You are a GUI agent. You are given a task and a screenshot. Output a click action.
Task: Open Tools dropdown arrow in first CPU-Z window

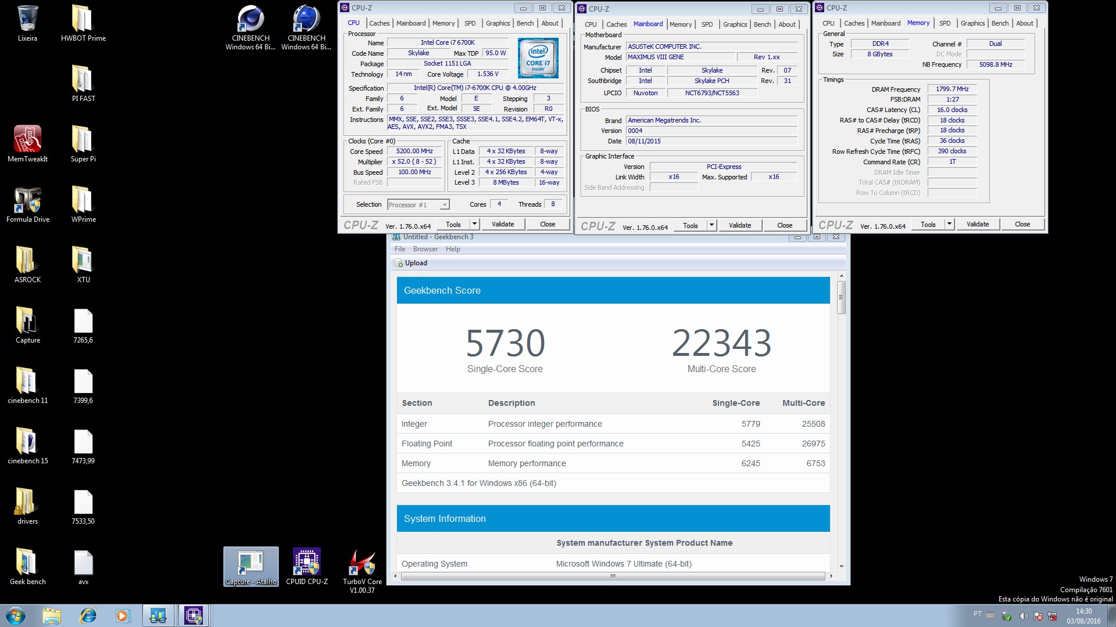474,224
